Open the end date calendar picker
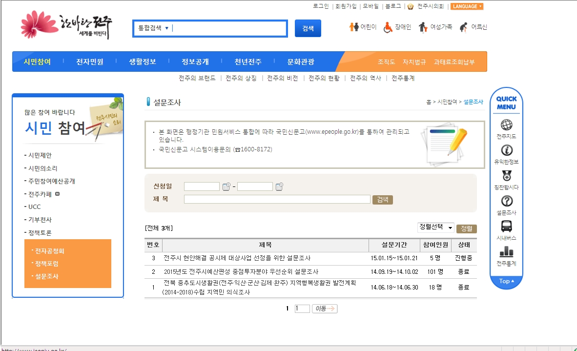Viewport: 577px width, 351px height. click(x=279, y=186)
